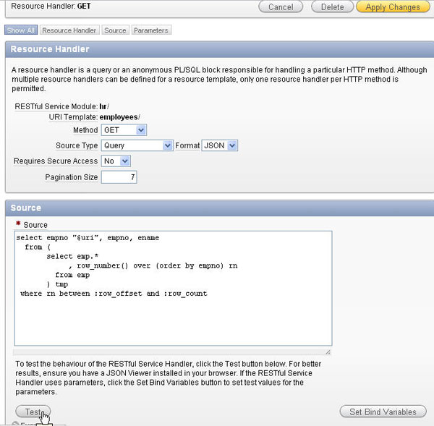Viewport: 434px width, 426px height.
Task: Click the Source section header
Action: (x=219, y=208)
